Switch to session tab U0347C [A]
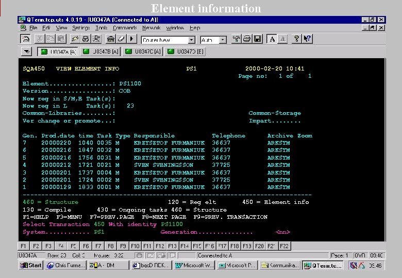 (143, 51)
